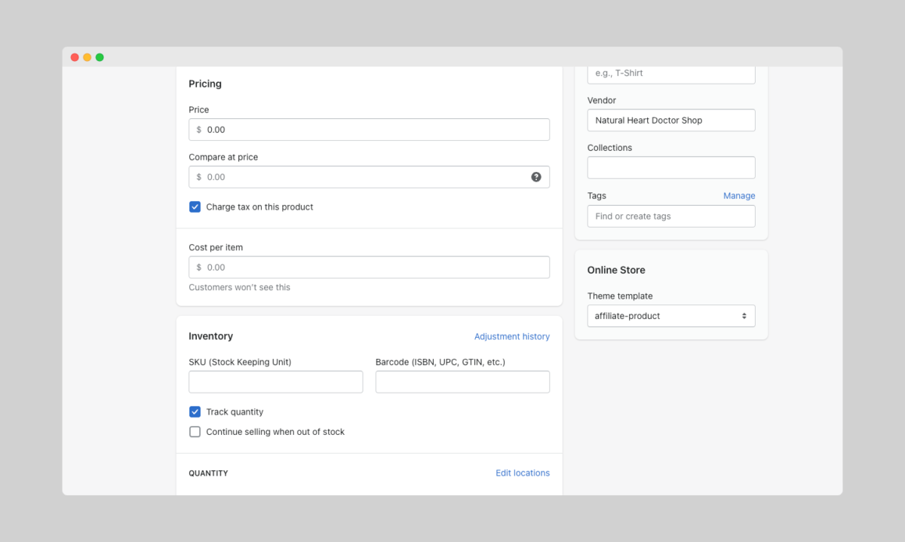The width and height of the screenshot is (905, 542).
Task: Click the Find or create tags field
Action: [670, 216]
